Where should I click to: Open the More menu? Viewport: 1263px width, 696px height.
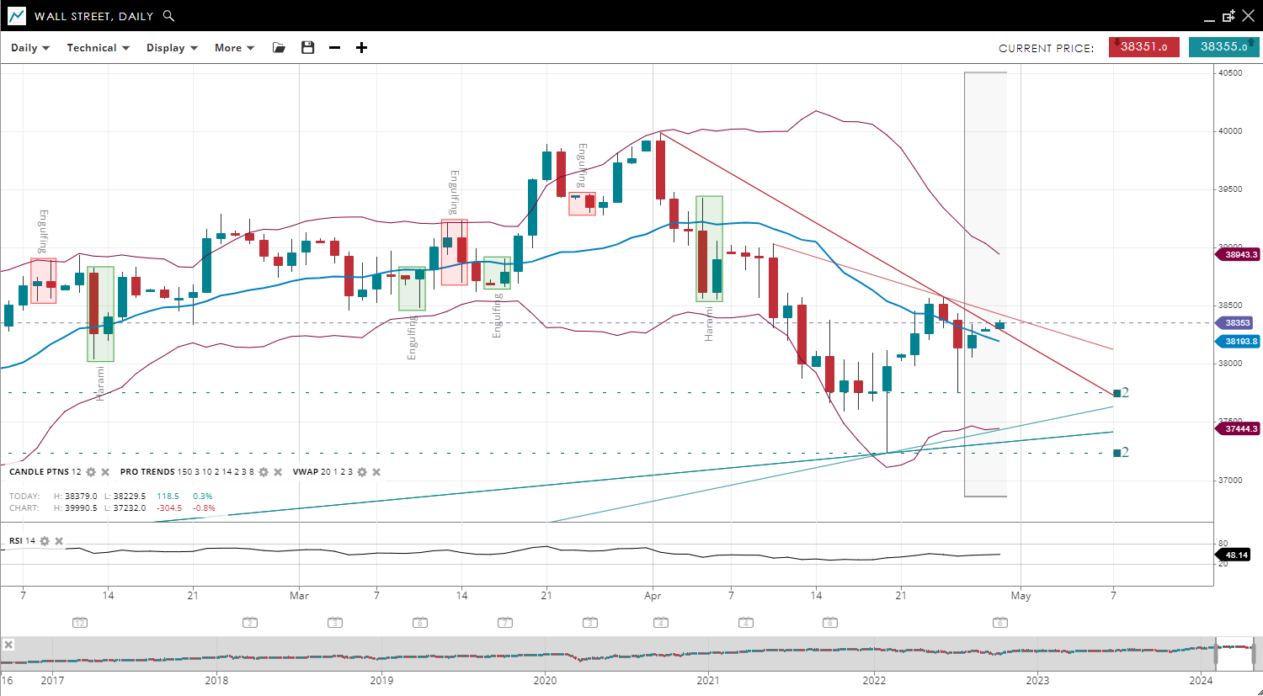point(234,48)
